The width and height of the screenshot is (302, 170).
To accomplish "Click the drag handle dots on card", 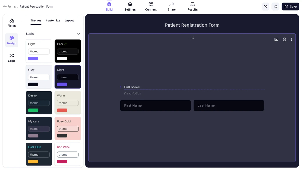I will [x=192, y=38].
